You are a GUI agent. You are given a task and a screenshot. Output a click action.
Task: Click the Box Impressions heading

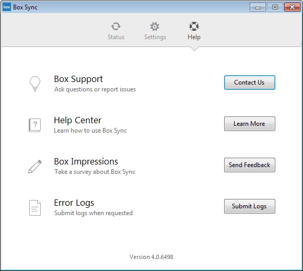pyautogui.click(x=86, y=161)
